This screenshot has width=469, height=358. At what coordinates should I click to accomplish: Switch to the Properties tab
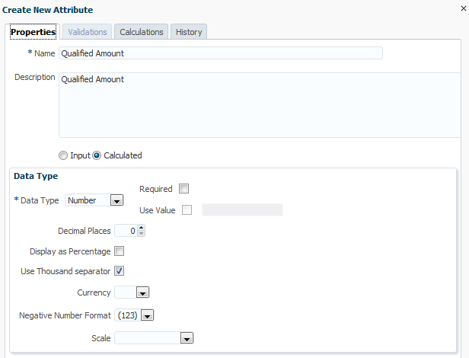(33, 32)
